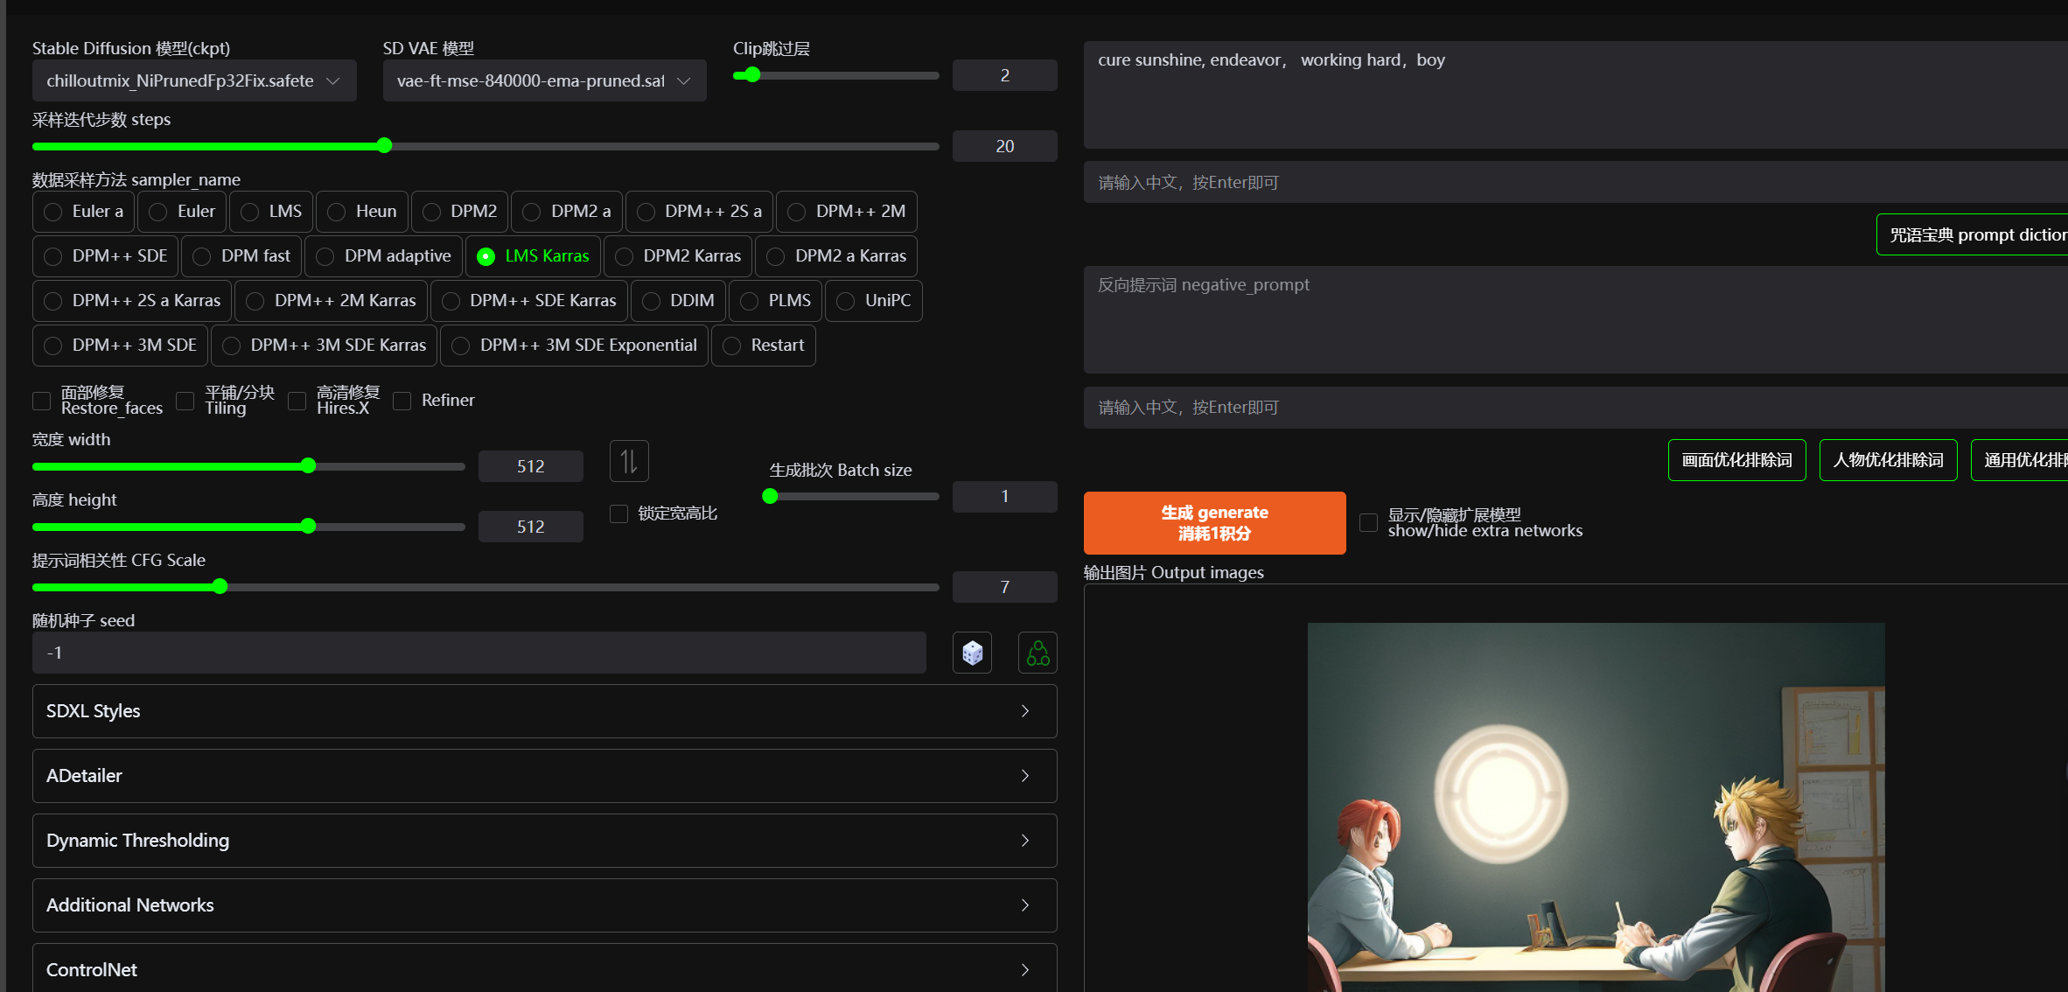Select the DPM++ SDE sampler
Viewport: 2068px width, 992px height.
coord(105,256)
